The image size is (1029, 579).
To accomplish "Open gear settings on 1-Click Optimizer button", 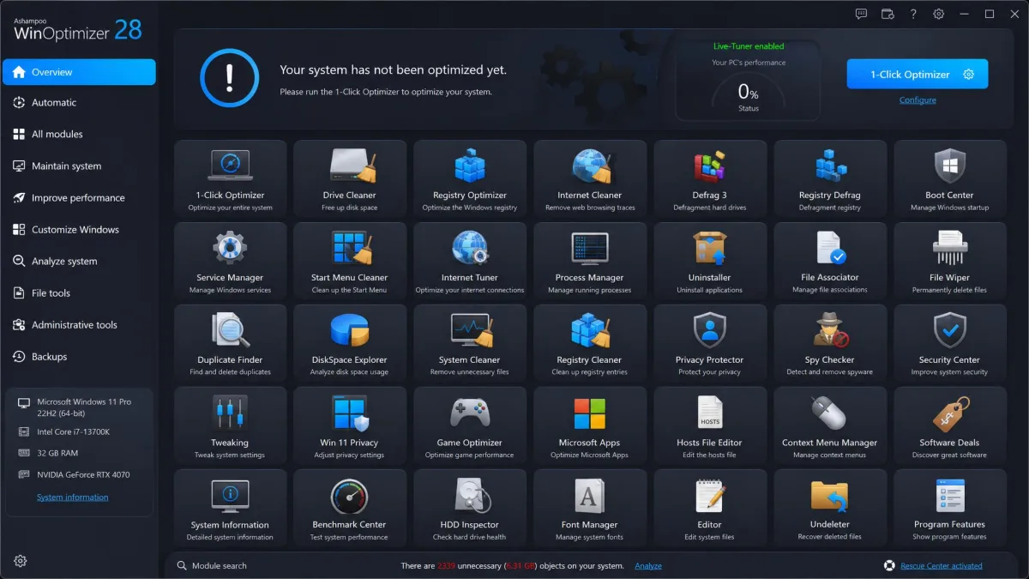I will click(969, 75).
